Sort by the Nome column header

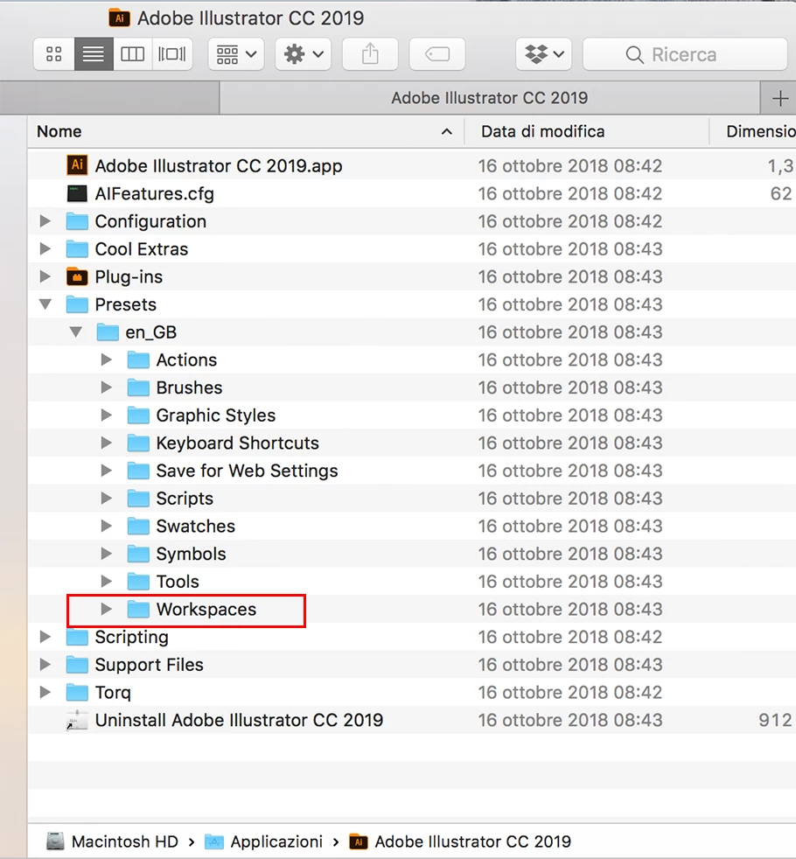click(x=246, y=131)
